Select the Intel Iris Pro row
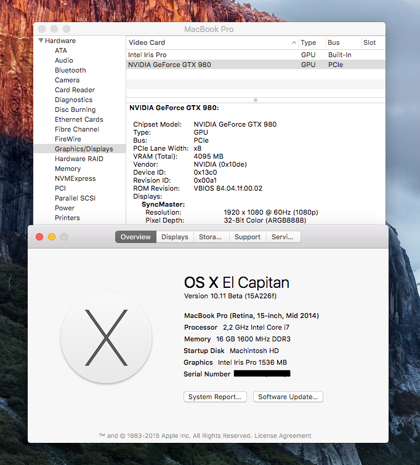 [x=256, y=55]
